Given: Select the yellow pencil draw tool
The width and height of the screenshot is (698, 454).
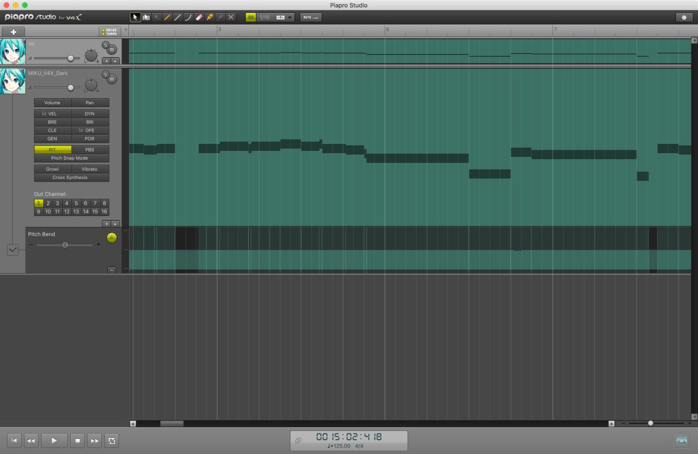Looking at the screenshot, I should [x=167, y=17].
